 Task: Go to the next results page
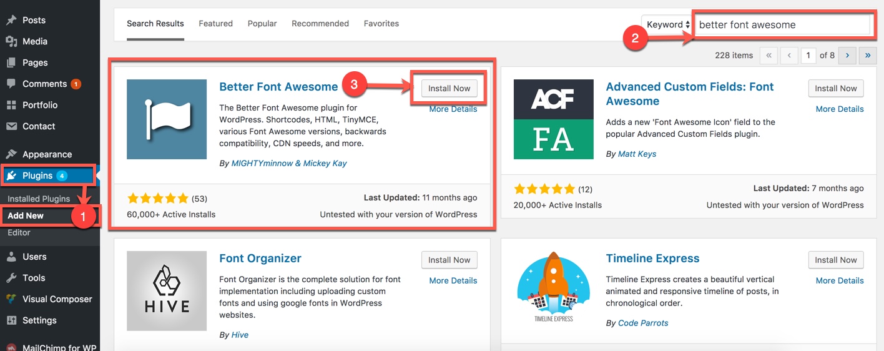click(847, 56)
